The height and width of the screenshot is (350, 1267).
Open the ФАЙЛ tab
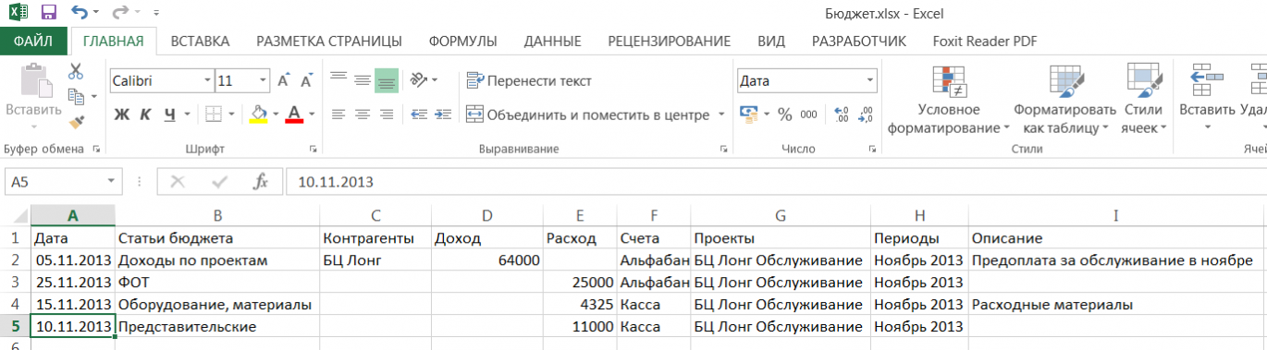point(33,42)
